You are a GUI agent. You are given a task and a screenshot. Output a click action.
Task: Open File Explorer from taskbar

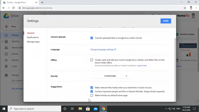(80, 109)
